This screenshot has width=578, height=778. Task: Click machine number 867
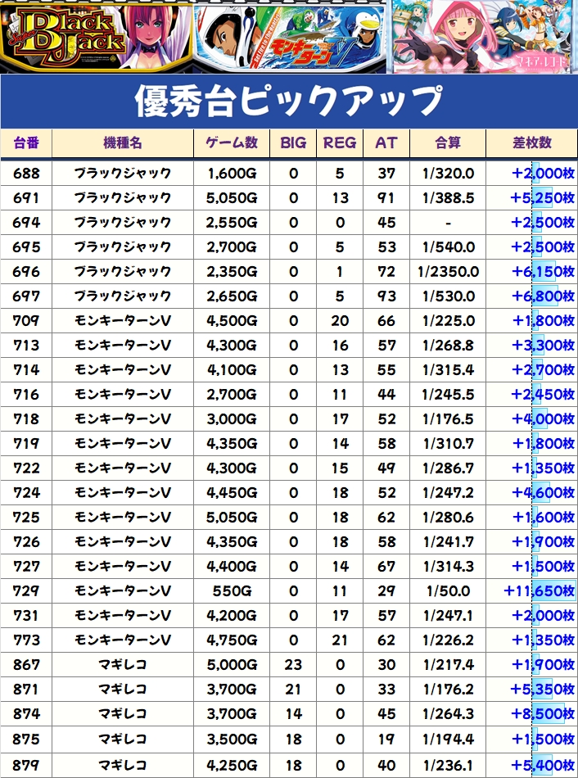click(x=26, y=664)
